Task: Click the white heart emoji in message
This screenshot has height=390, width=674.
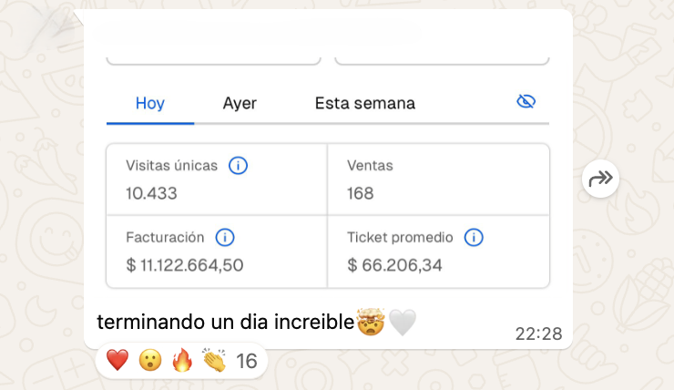Action: [x=403, y=323]
